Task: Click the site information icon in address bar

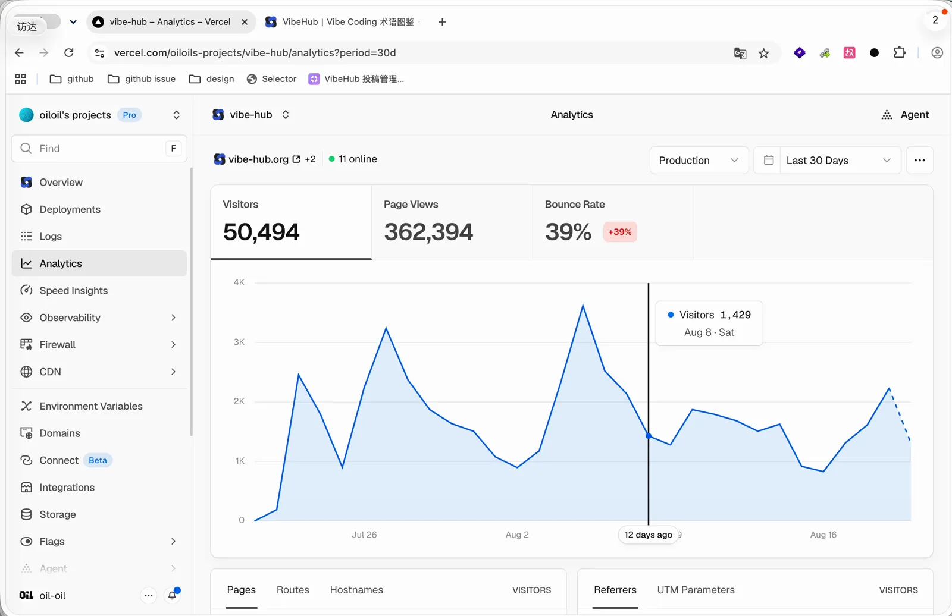Action: pyautogui.click(x=99, y=53)
